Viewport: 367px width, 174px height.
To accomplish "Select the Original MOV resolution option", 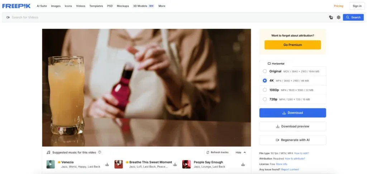I will [292, 71].
